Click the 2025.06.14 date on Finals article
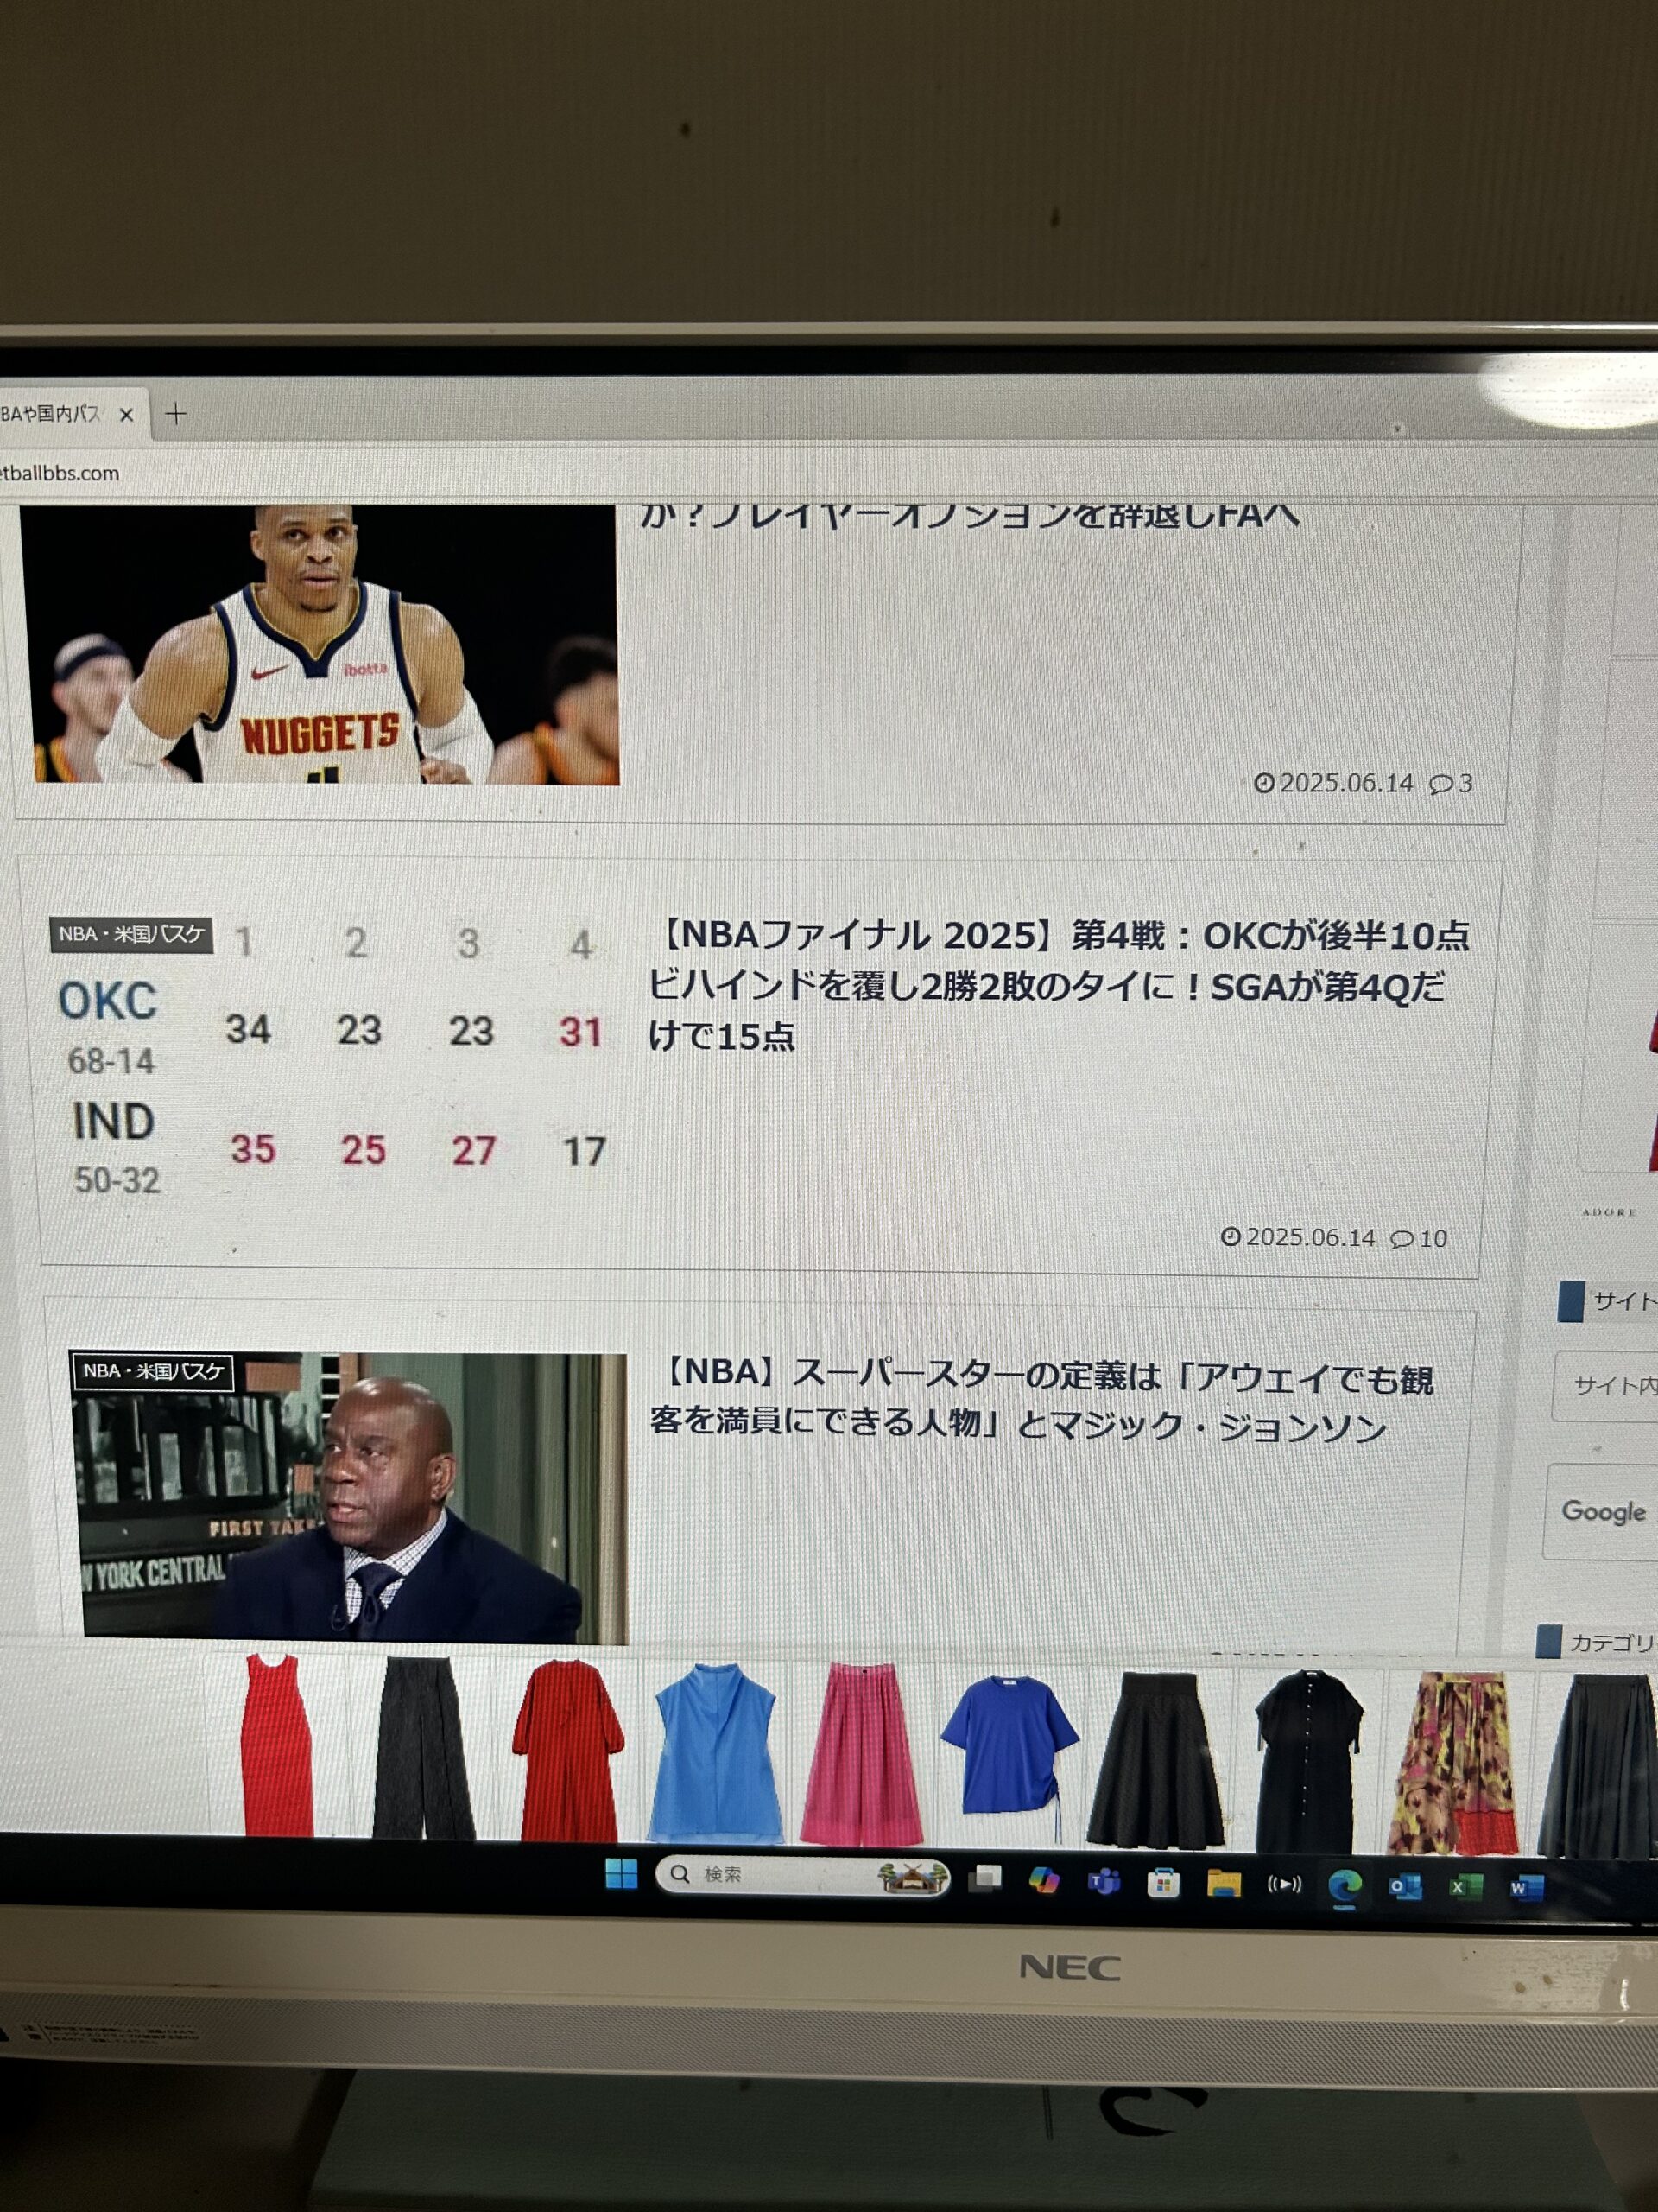The height and width of the screenshot is (2212, 1658). [1298, 1237]
